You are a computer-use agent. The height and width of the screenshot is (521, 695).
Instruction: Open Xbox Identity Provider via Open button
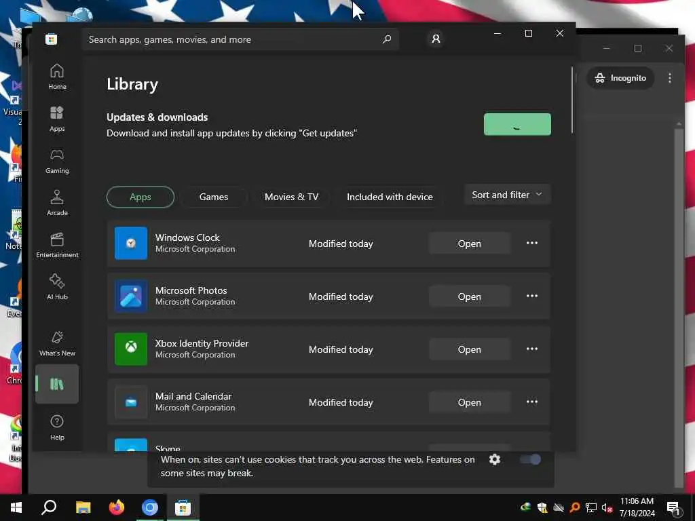coord(470,349)
